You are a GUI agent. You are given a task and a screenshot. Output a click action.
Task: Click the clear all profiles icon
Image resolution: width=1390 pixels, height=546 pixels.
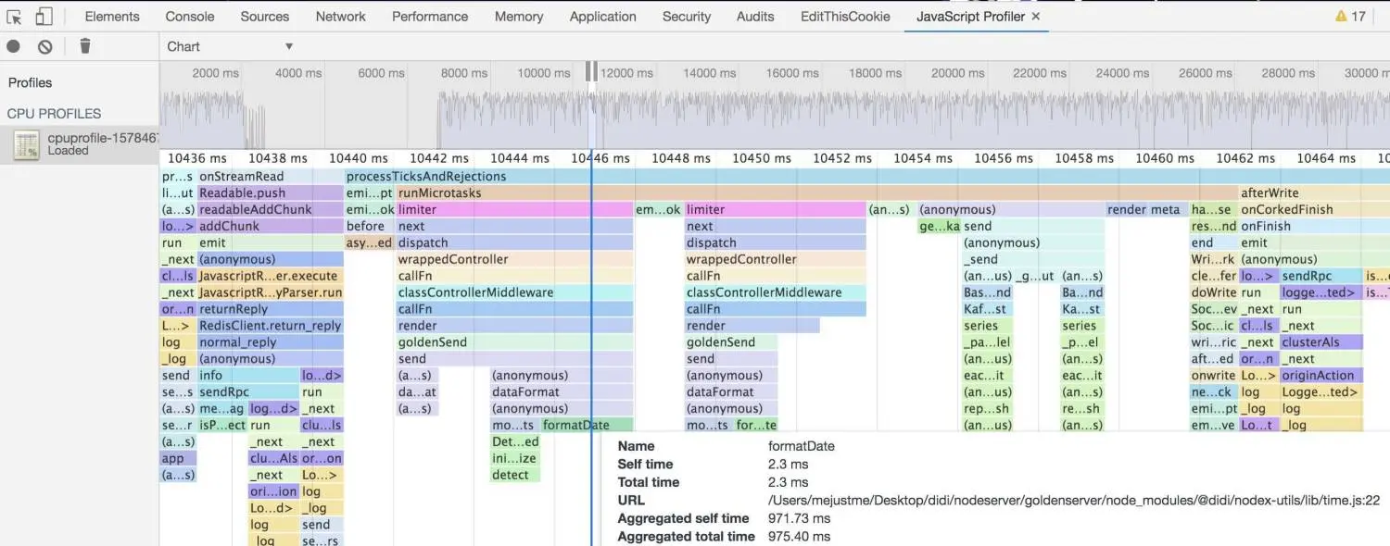(44, 46)
